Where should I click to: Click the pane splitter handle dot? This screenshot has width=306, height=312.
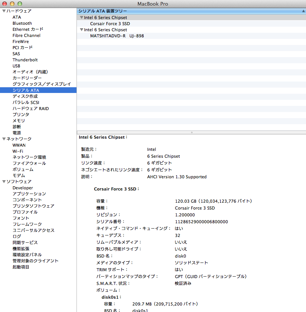coord(191,132)
